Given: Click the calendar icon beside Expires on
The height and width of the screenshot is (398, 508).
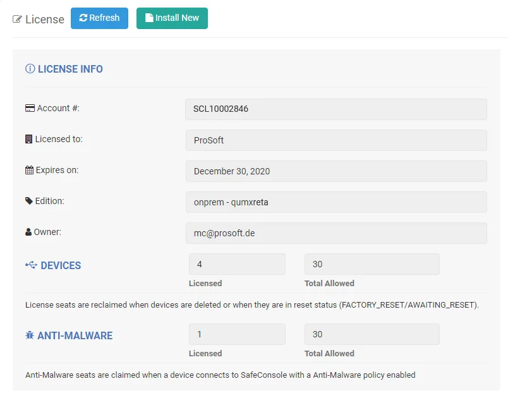Looking at the screenshot, I should pos(29,171).
